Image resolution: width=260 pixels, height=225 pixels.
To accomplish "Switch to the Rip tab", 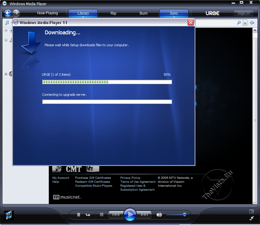I will (x=113, y=13).
